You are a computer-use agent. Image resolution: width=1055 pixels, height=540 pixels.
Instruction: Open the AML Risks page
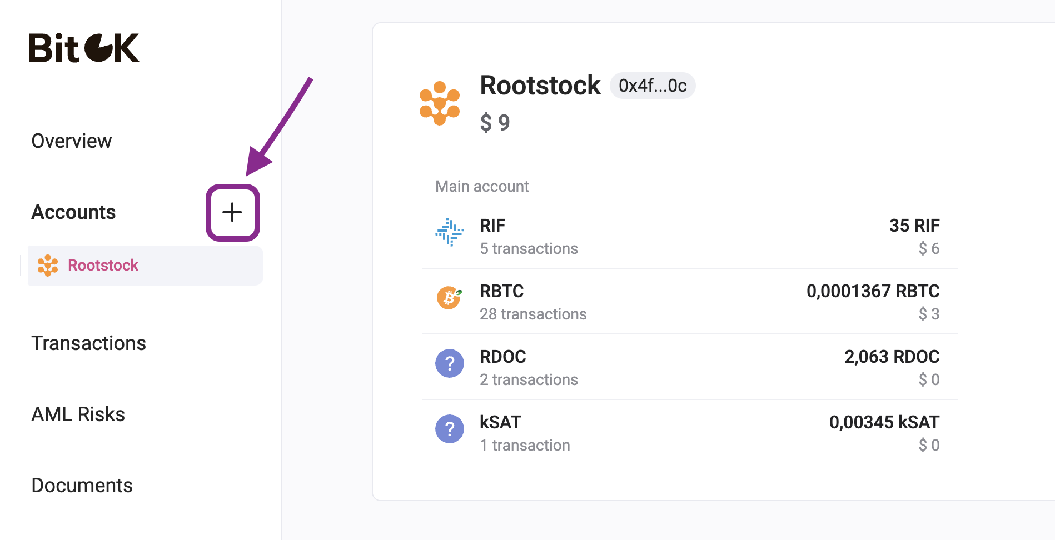(x=78, y=414)
